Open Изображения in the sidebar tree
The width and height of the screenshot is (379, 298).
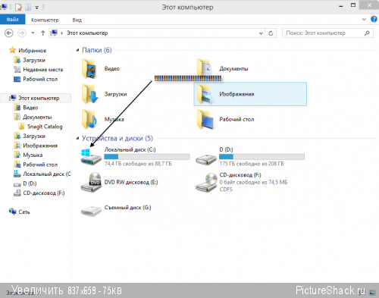click(40, 146)
